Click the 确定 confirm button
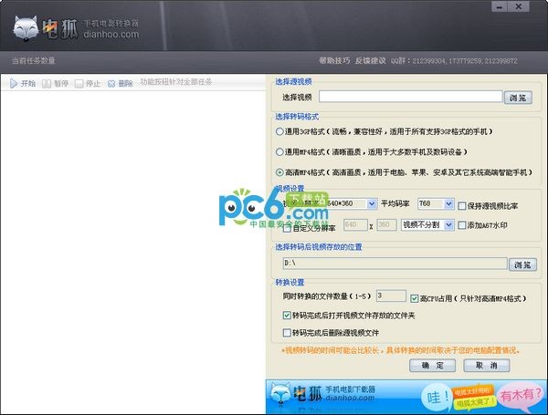 pyautogui.click(x=432, y=366)
